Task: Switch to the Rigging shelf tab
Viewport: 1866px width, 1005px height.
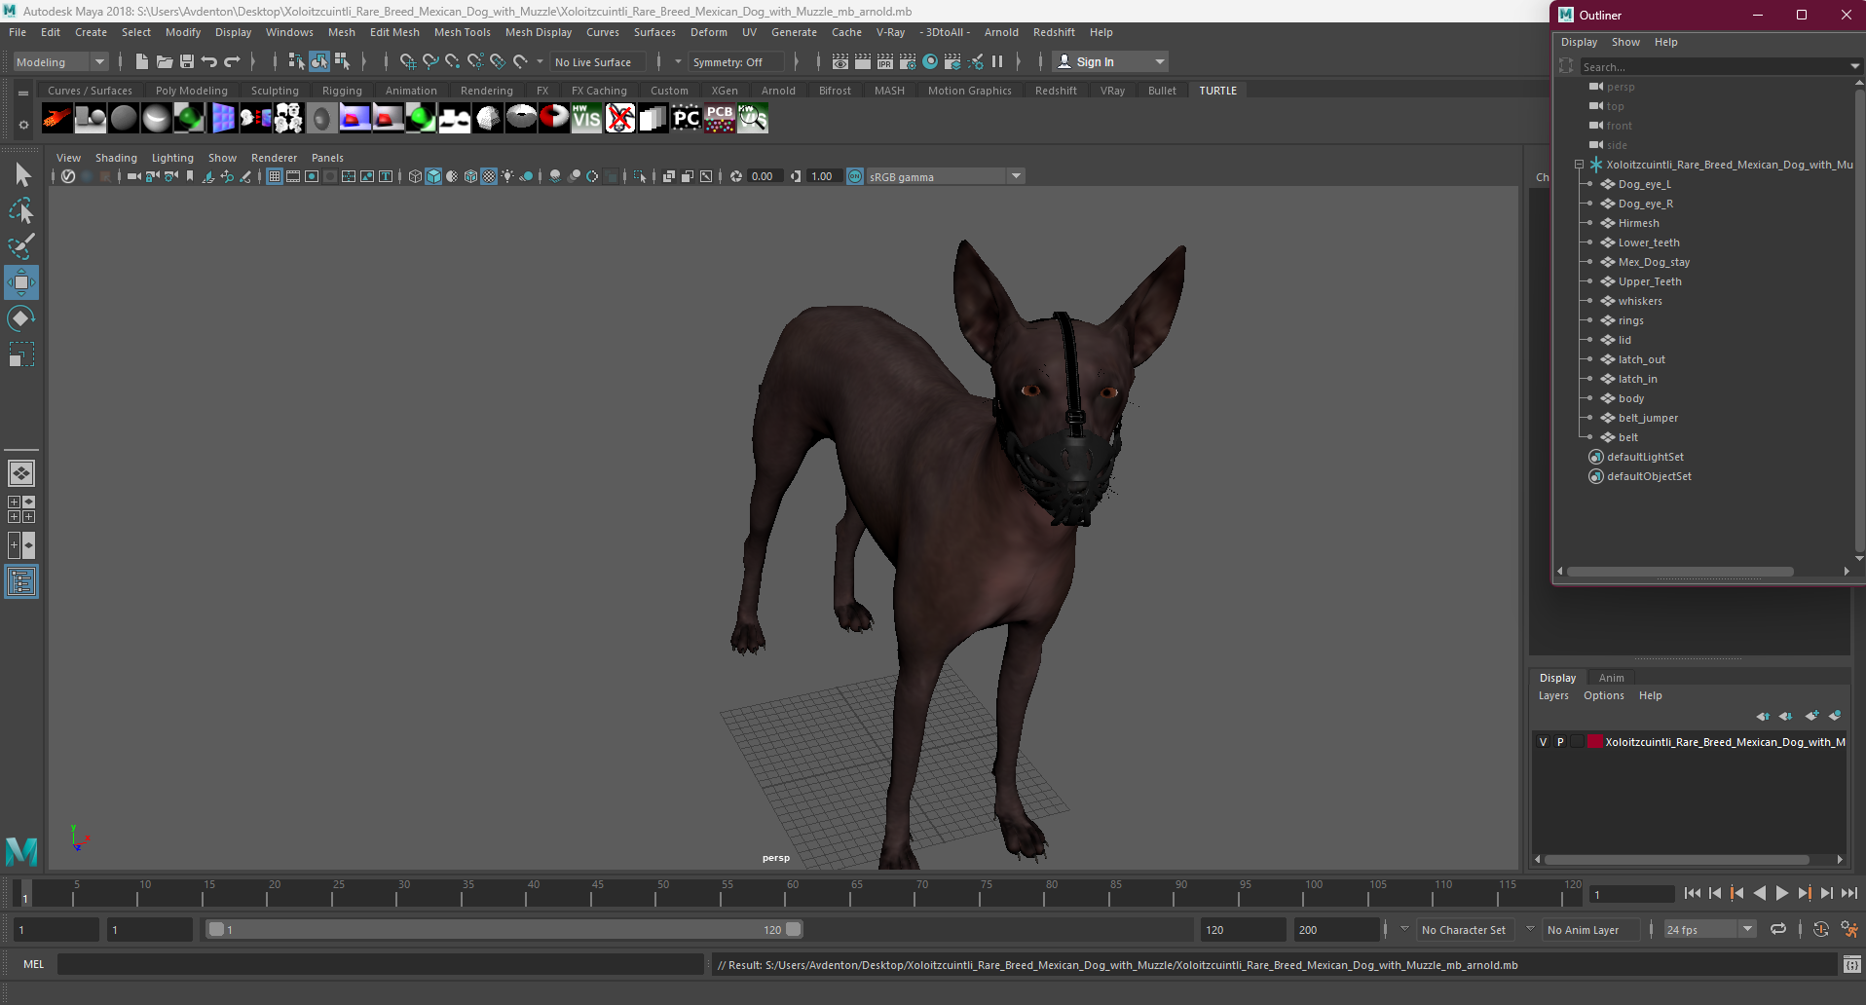Action: (x=342, y=91)
